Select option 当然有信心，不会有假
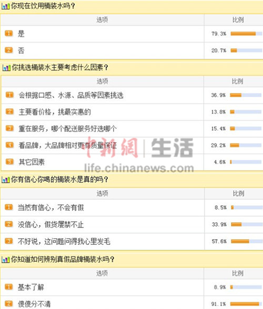The height and width of the screenshot is (309, 263). (x=50, y=208)
